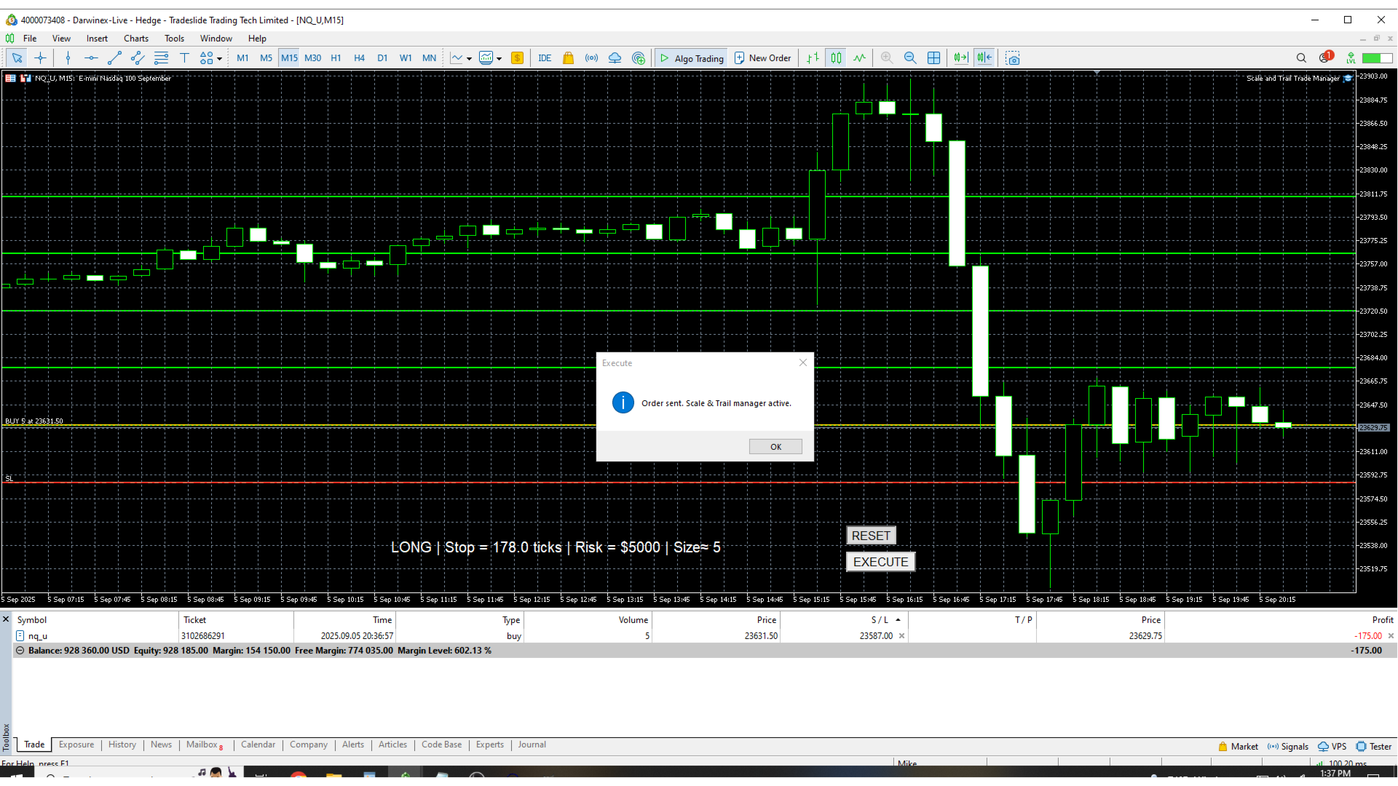1398x786 pixels.
Task: Open the Insert menu
Action: 97,39
